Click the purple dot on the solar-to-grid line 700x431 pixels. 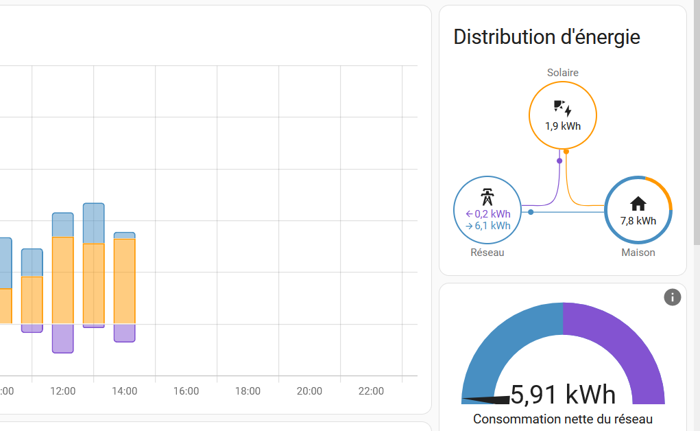[x=559, y=161]
